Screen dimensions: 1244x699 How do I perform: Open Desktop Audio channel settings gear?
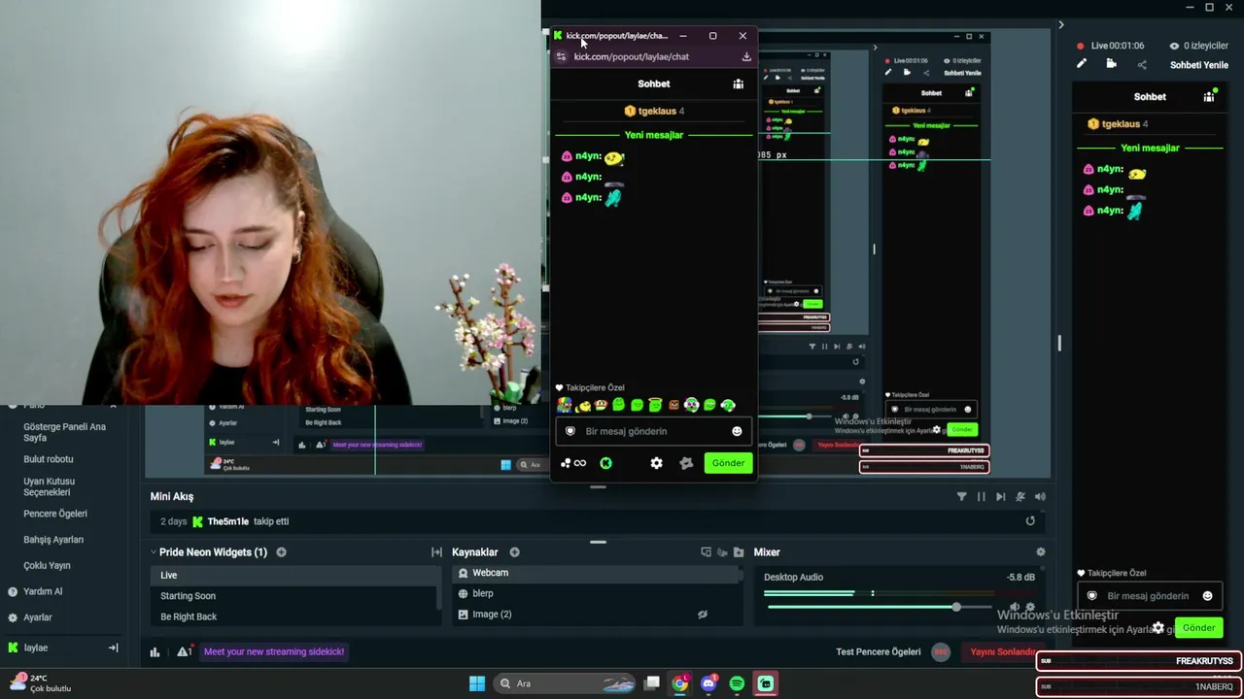1030,608
